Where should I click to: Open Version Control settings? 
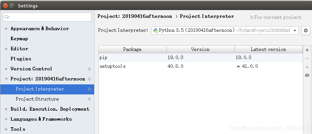point(31,69)
